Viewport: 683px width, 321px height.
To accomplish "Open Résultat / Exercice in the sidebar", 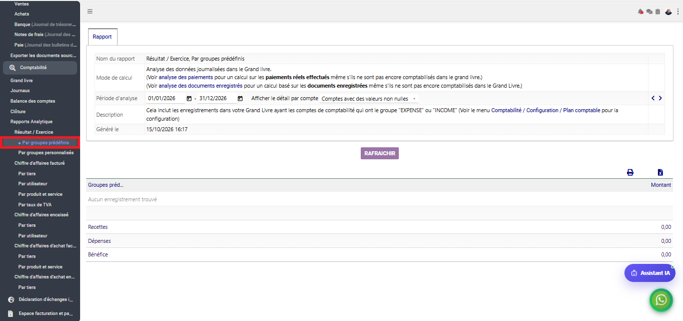I will click(x=34, y=132).
